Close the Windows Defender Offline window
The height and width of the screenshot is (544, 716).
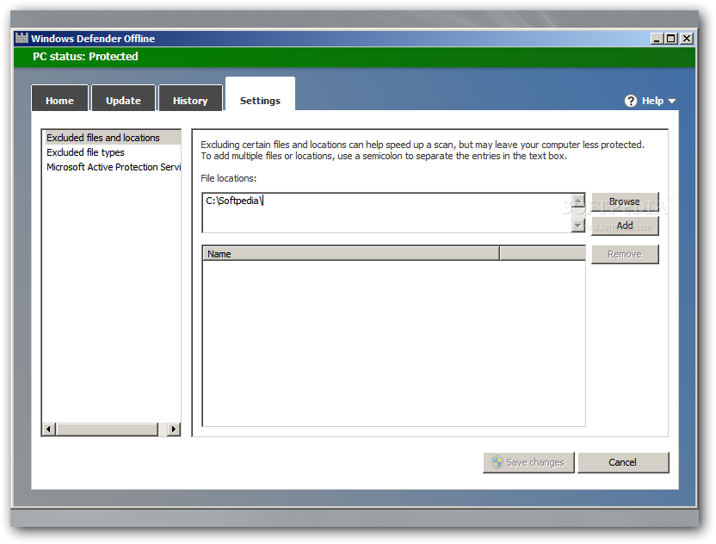click(x=687, y=39)
